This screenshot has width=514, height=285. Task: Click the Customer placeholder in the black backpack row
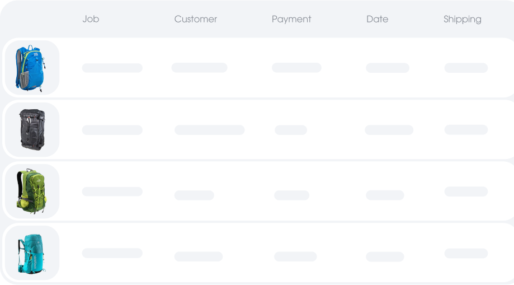(210, 130)
